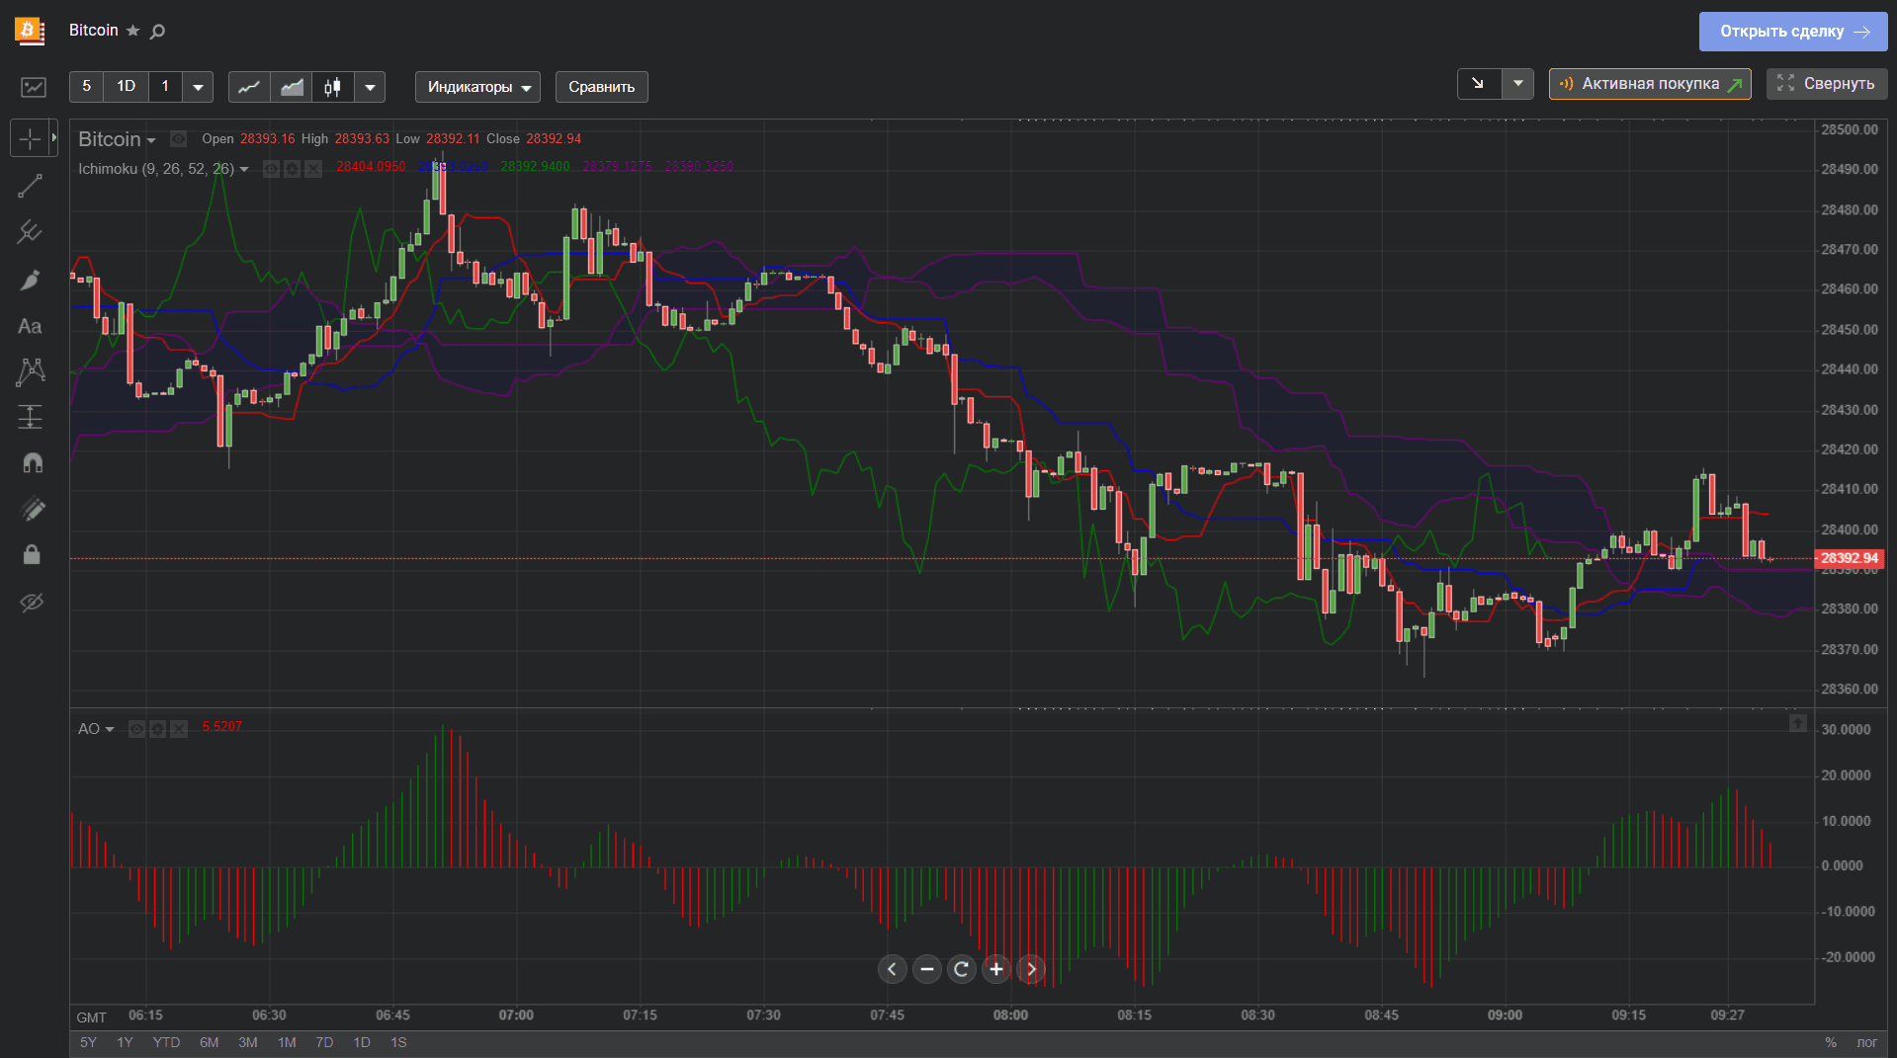The height and width of the screenshot is (1058, 1897).
Task: Click the 28392.94 current price label
Action: click(1850, 558)
